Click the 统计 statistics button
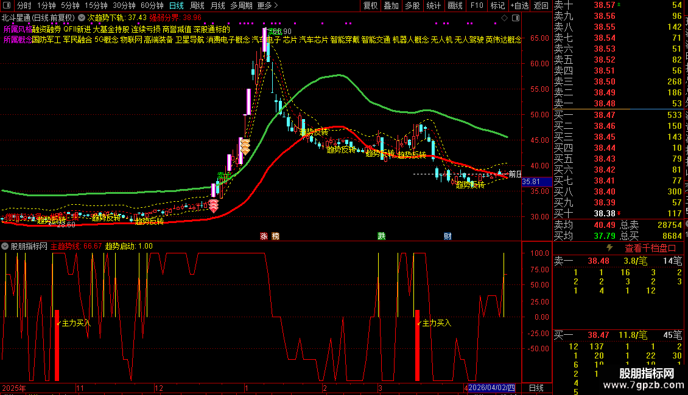688x395 pixels. 434,5
